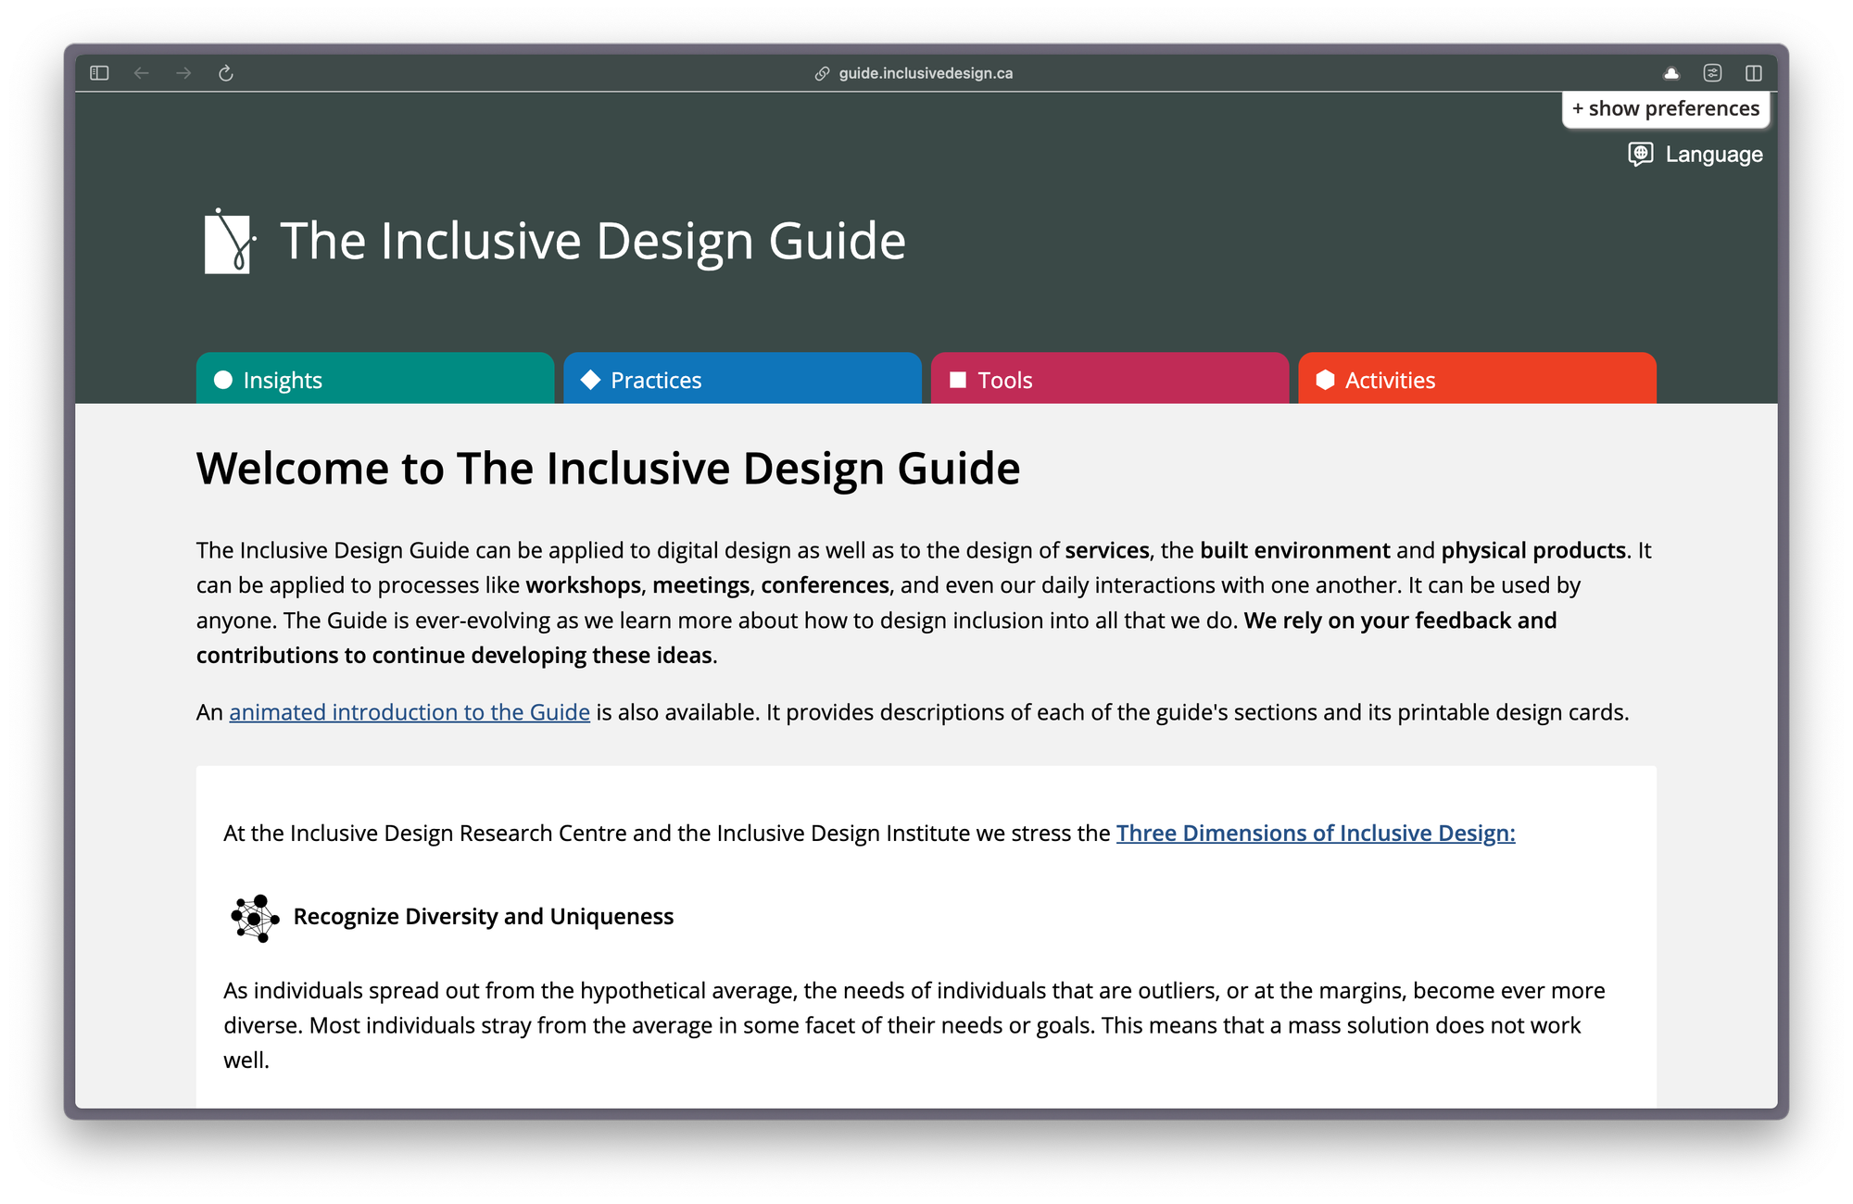The width and height of the screenshot is (1853, 1204).
Task: Click the hexagon icon on the Activities tab
Action: coord(1326,379)
